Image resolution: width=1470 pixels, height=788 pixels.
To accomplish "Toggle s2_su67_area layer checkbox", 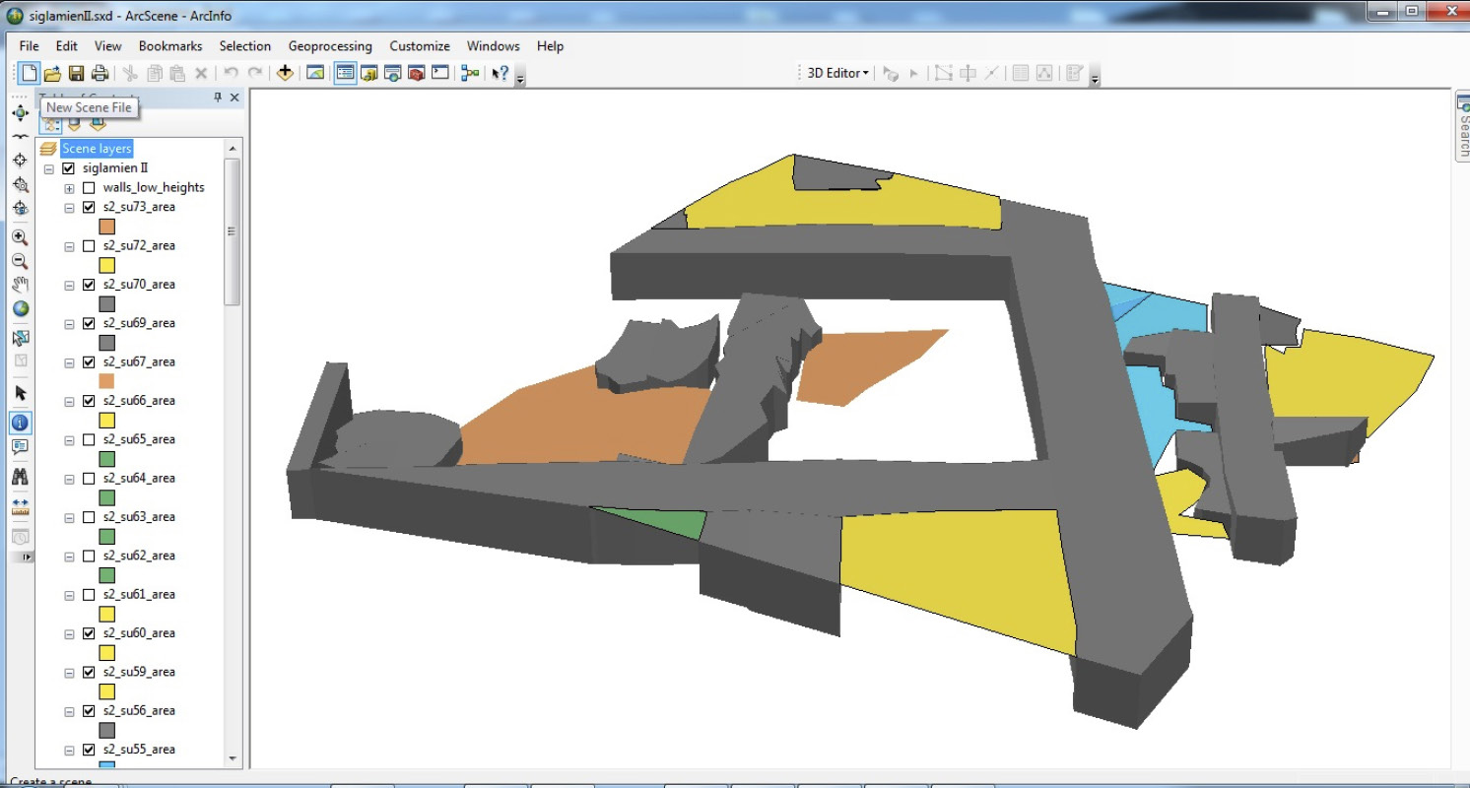I will point(89,362).
